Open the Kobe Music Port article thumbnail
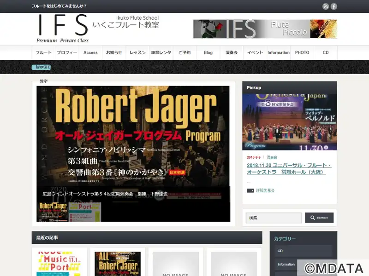Viewport: 369px width, 276px height. (x=60, y=264)
